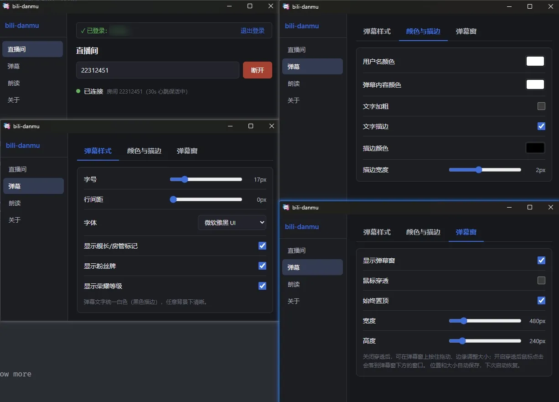Screen dimensions: 559x402
Task: Select 直播间 in sidebar of the width/height settings window
Action: (313, 251)
